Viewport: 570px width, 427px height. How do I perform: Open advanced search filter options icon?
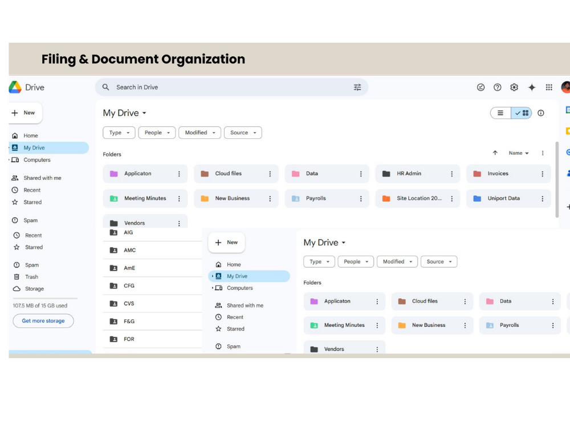coord(357,87)
